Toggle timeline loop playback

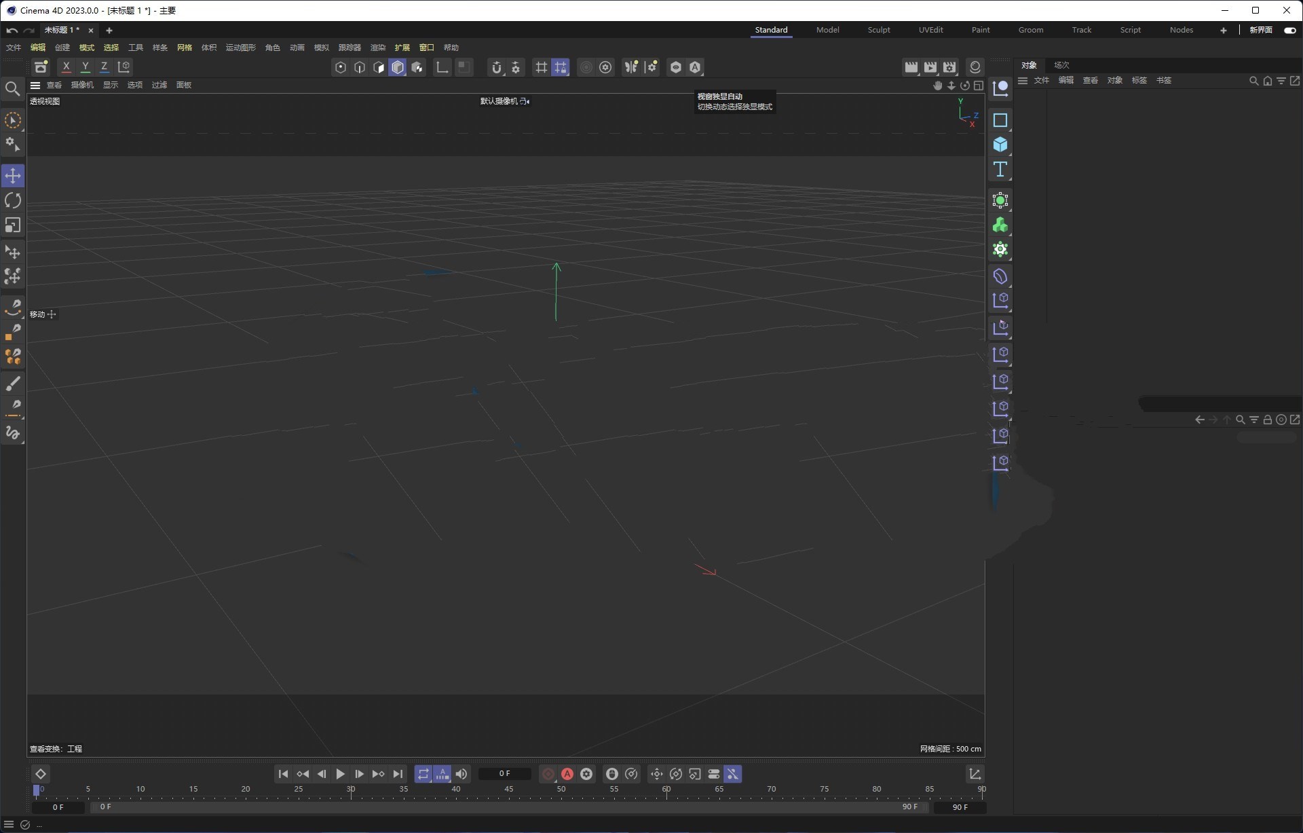(x=423, y=774)
